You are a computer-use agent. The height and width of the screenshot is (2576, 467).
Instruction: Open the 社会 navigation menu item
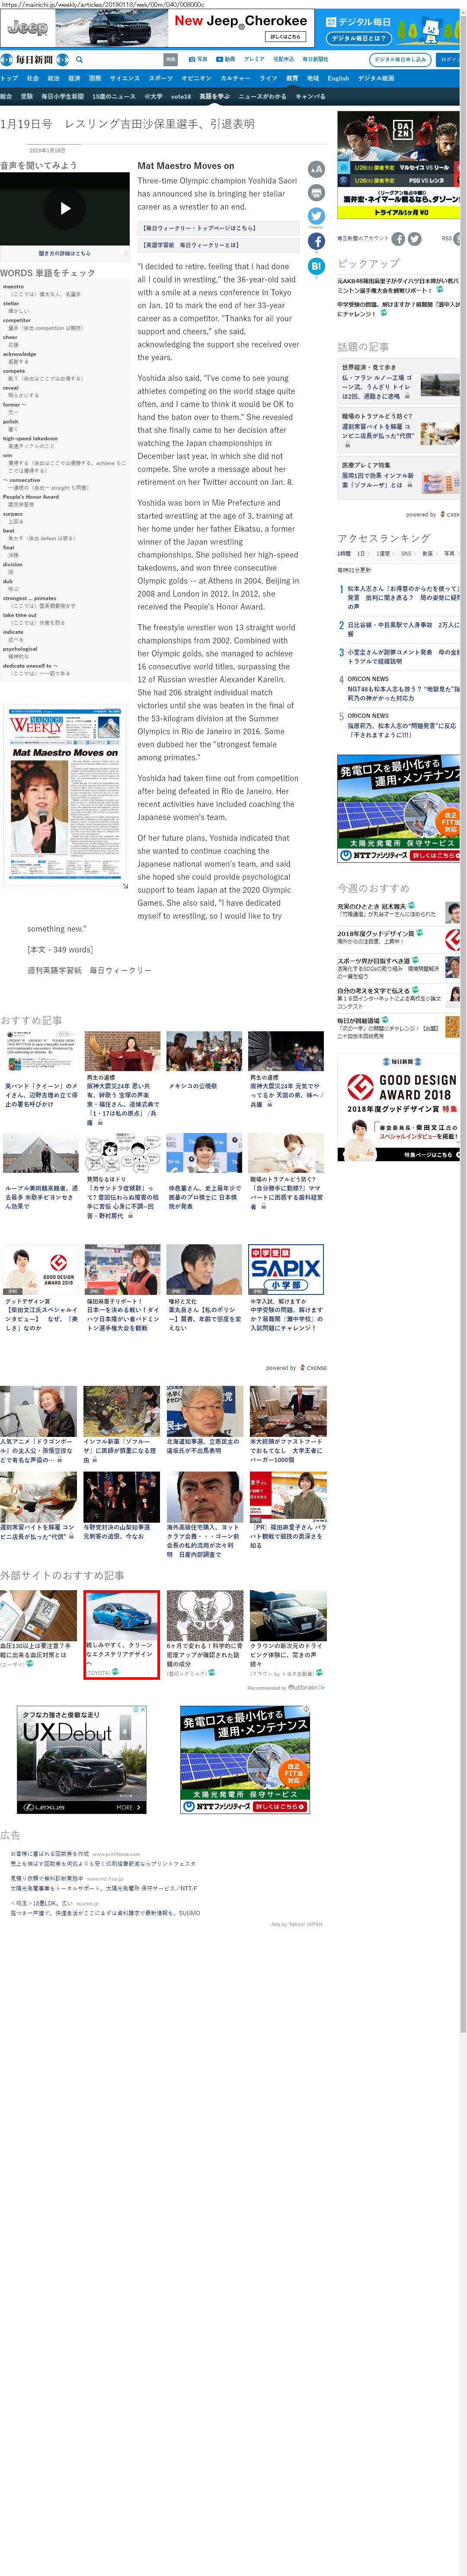coord(33,78)
